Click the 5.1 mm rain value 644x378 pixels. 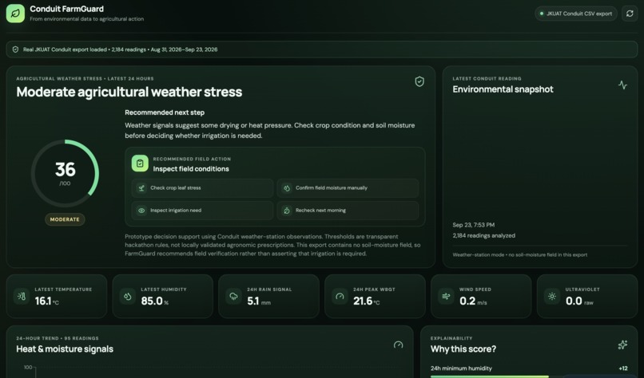259,301
